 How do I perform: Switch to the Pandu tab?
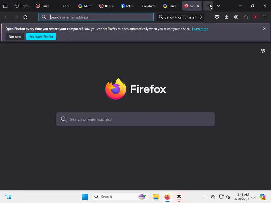[x=171, y=6]
